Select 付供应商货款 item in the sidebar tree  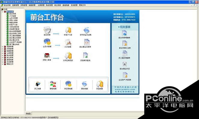14,27
